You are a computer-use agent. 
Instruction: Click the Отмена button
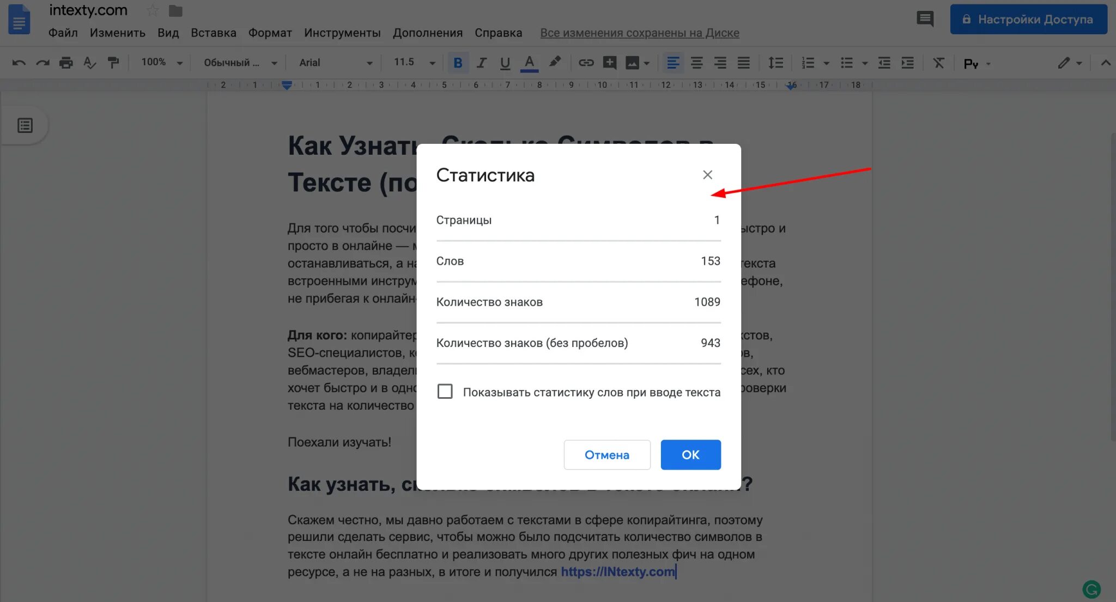pyautogui.click(x=606, y=454)
